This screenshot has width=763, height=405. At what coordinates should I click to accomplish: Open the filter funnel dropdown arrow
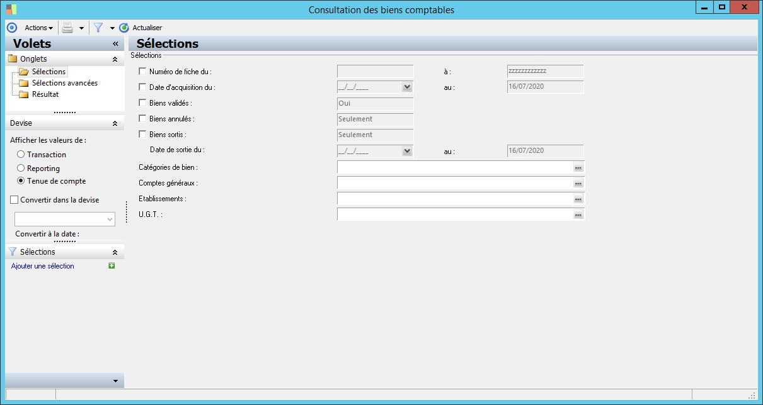(x=112, y=28)
